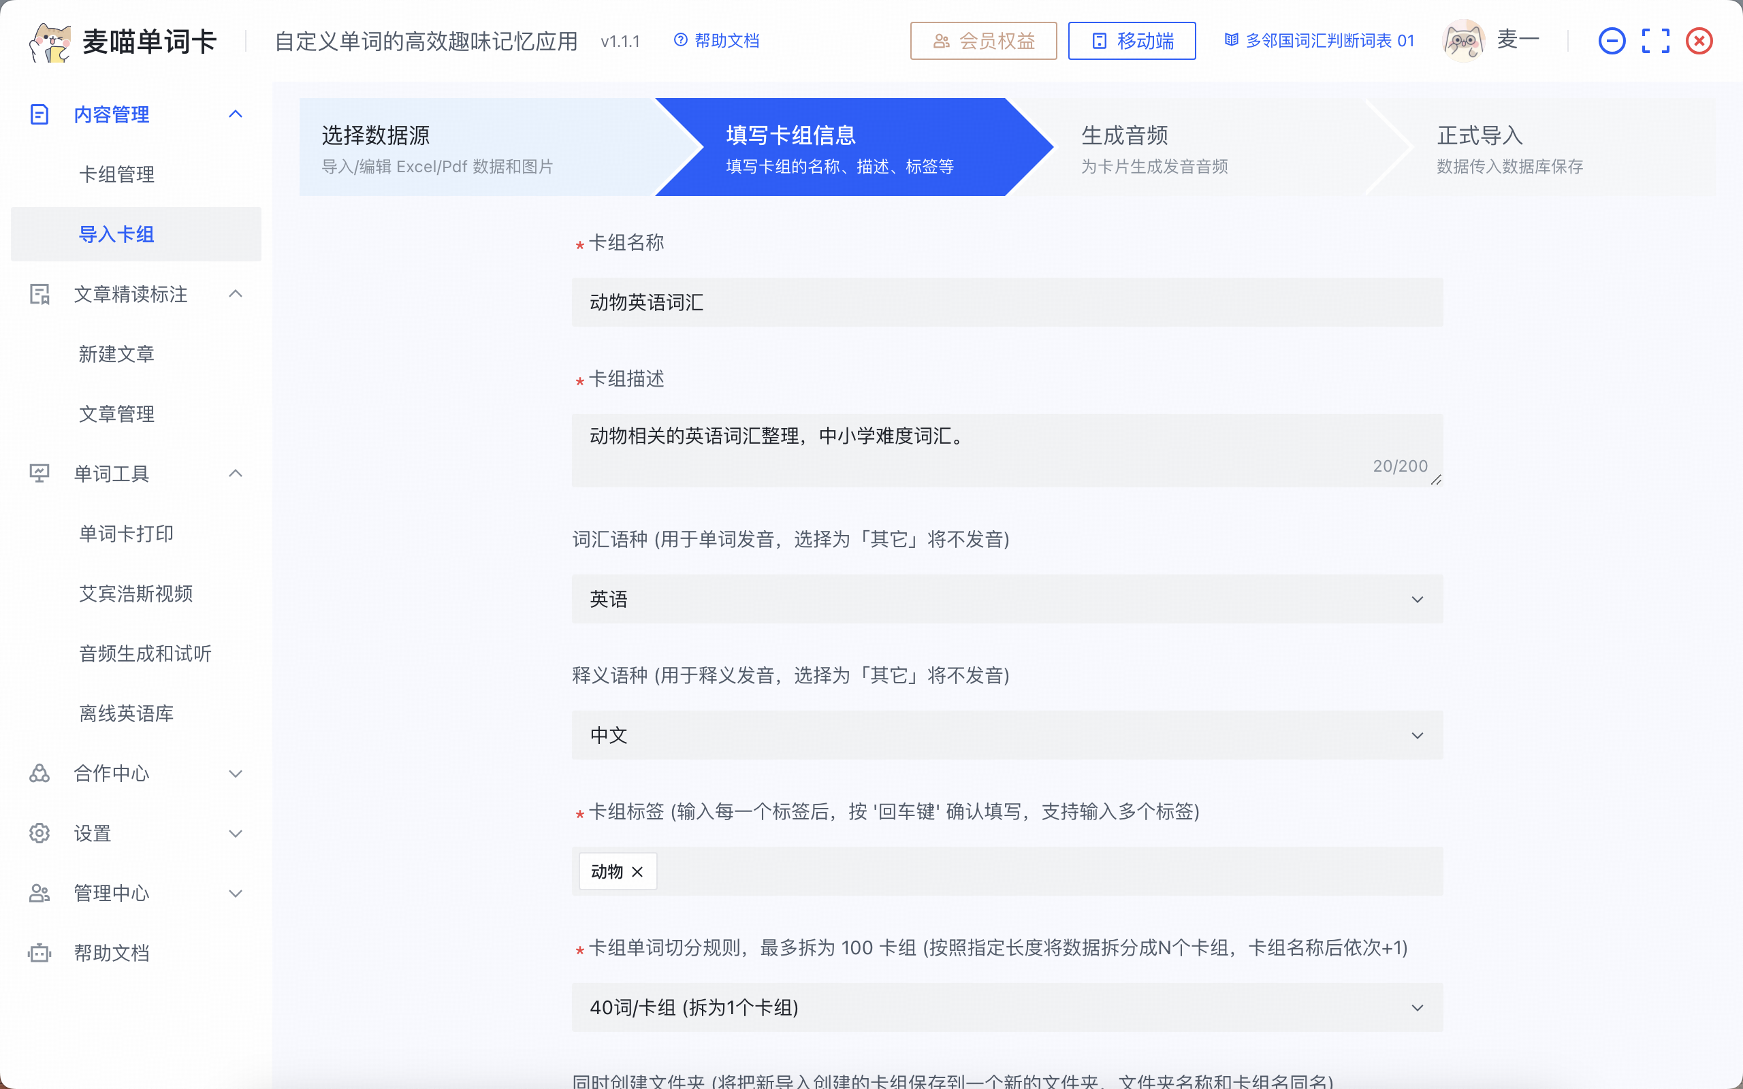Click the 管理中心 admin icon
Image resolution: width=1743 pixels, height=1089 pixels.
coord(39,893)
